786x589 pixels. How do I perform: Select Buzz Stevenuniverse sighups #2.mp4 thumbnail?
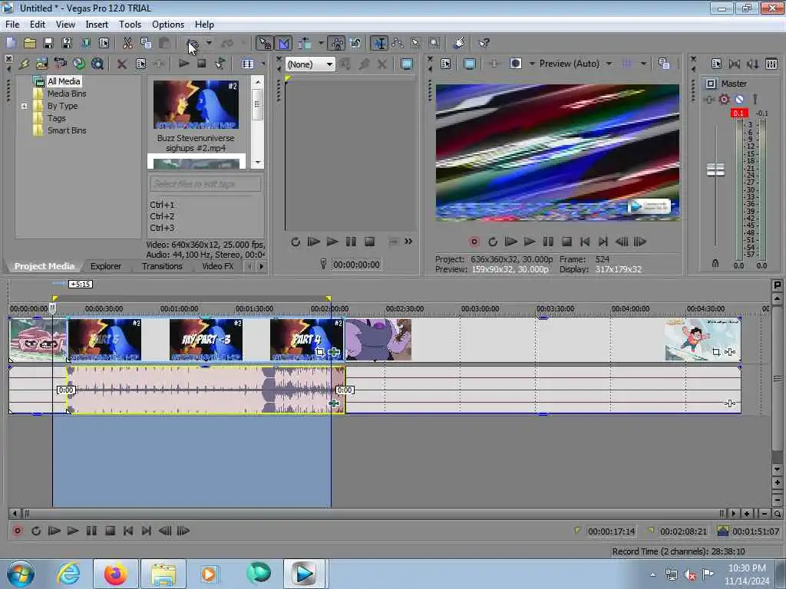[196, 104]
